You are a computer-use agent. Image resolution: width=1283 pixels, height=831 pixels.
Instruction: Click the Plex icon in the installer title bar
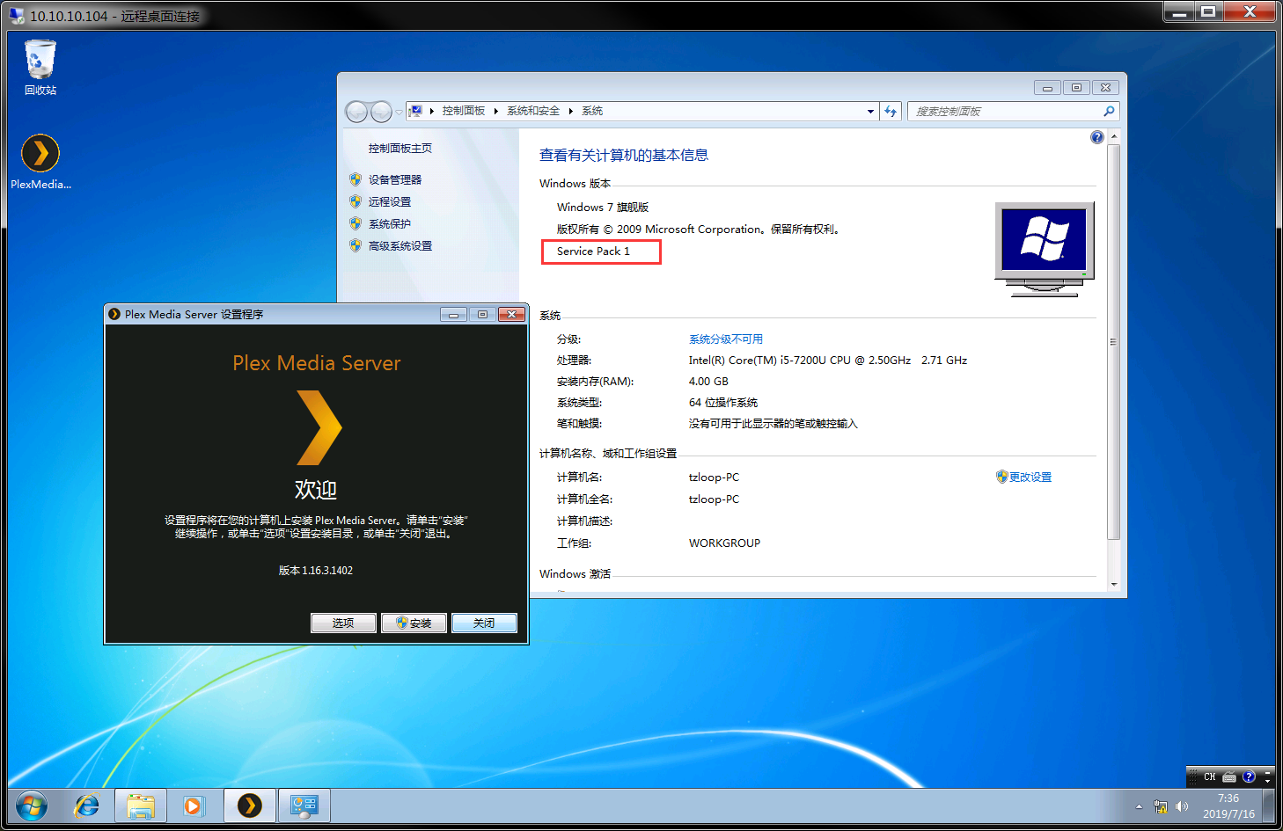tap(114, 314)
